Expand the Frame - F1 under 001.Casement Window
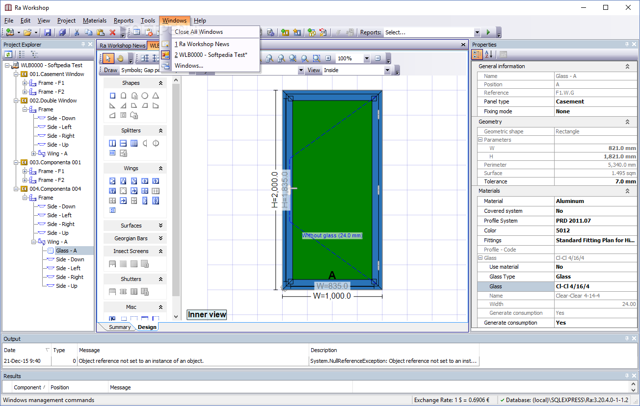Viewport: 640px width, 406px height. click(25, 83)
